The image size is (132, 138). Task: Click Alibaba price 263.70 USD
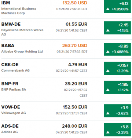click(x=75, y=46)
